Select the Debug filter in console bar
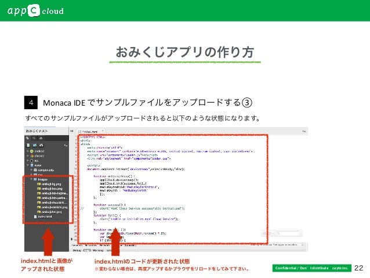 point(77,250)
